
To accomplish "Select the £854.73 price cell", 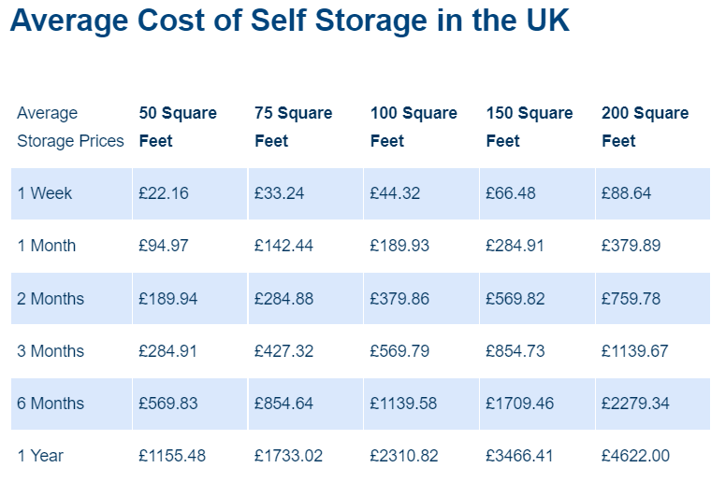I will [515, 351].
